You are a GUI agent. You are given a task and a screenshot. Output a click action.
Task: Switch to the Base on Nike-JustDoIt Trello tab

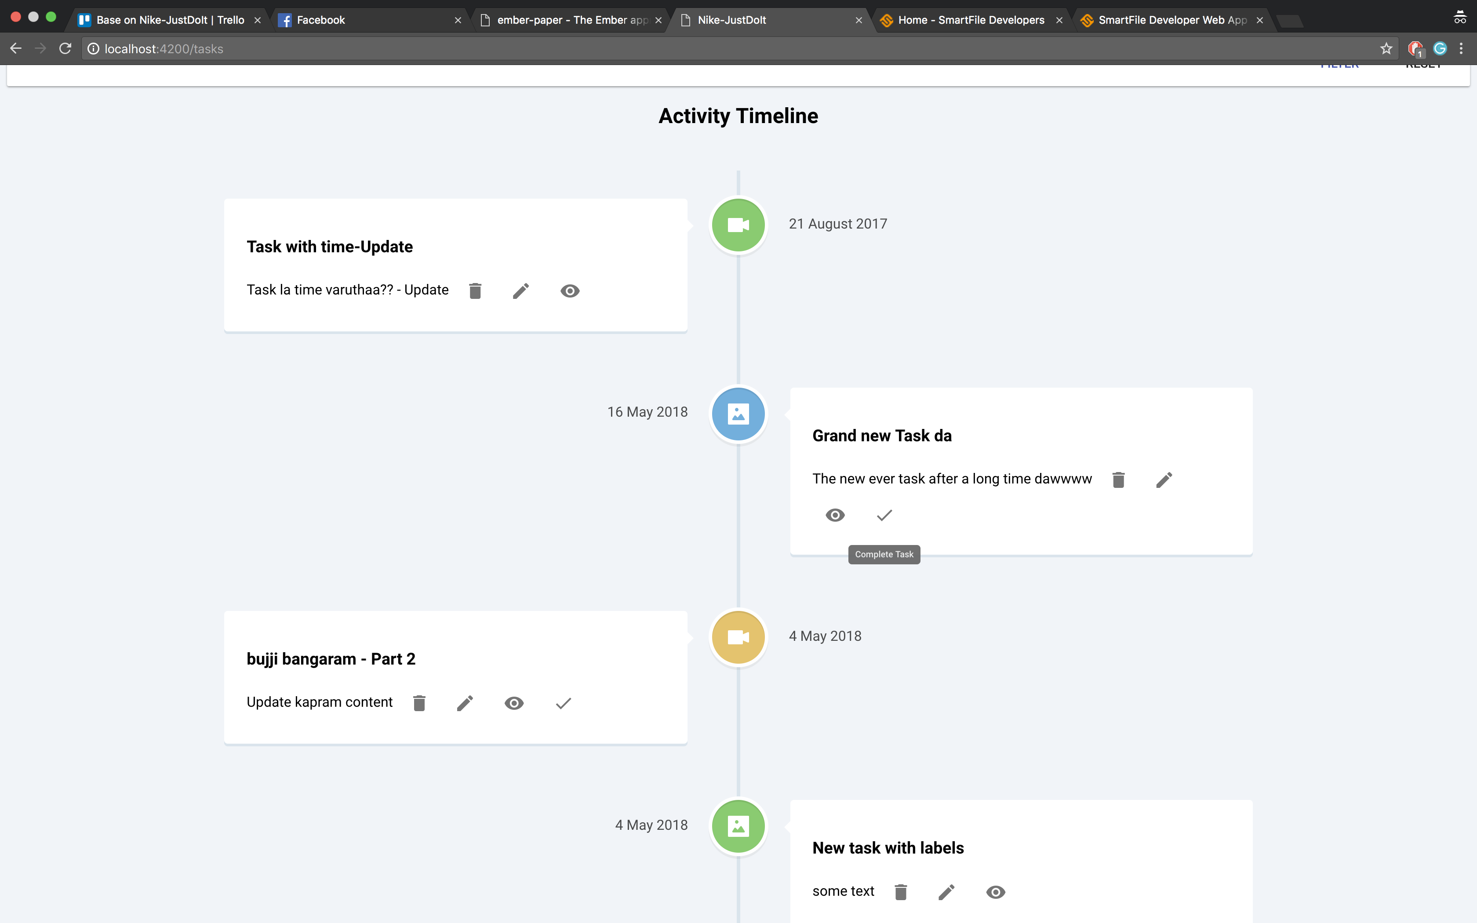(x=170, y=20)
